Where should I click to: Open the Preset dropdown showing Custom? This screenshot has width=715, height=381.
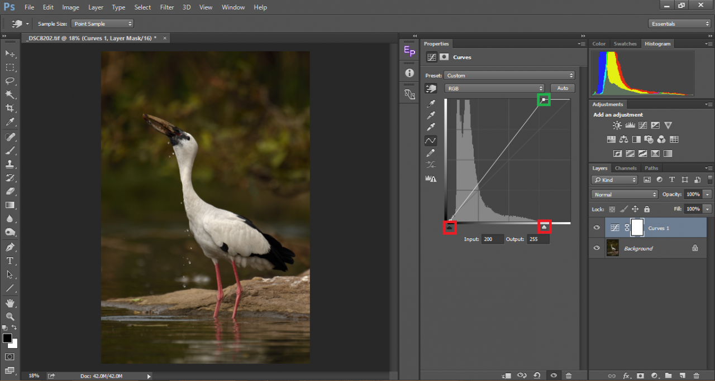pyautogui.click(x=509, y=75)
